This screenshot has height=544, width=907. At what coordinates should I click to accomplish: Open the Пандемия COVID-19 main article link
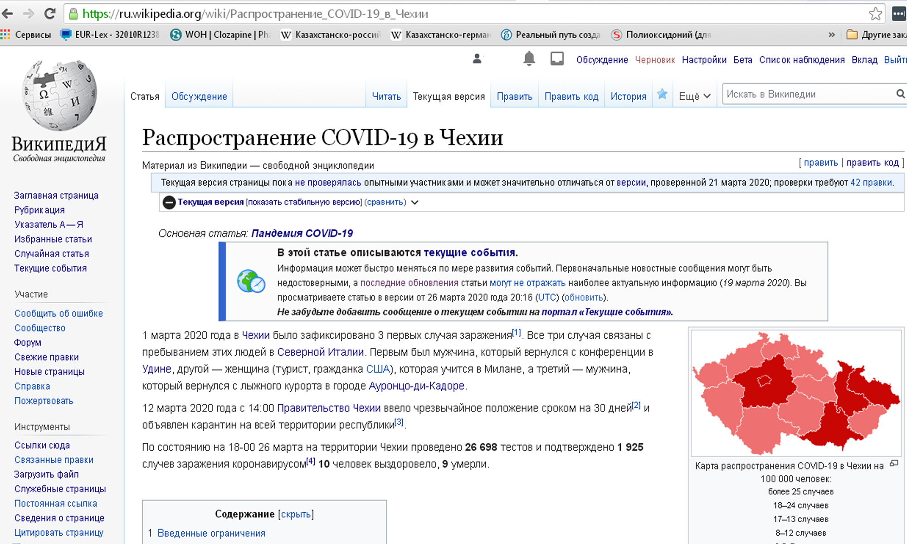tap(302, 233)
